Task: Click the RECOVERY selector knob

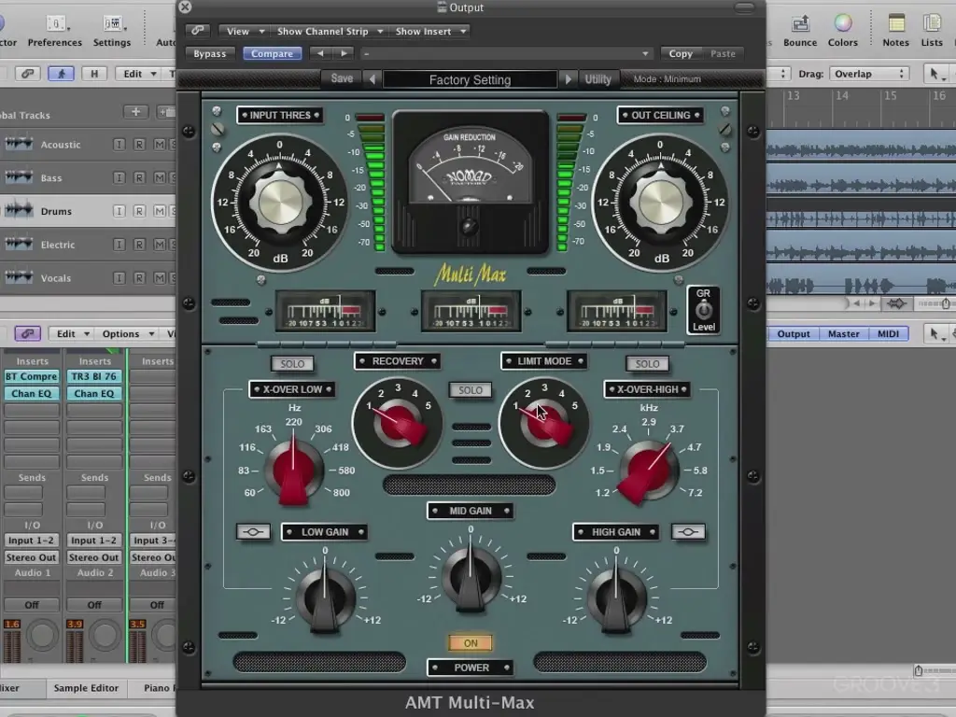Action: (x=397, y=423)
